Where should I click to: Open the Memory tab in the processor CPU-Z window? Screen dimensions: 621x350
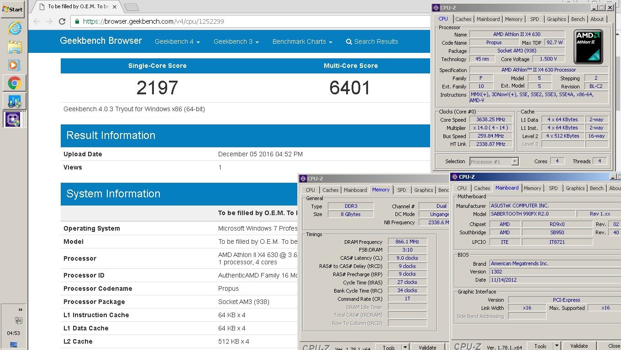tap(514, 19)
